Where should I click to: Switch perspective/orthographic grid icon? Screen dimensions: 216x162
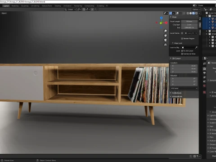tap(165, 45)
